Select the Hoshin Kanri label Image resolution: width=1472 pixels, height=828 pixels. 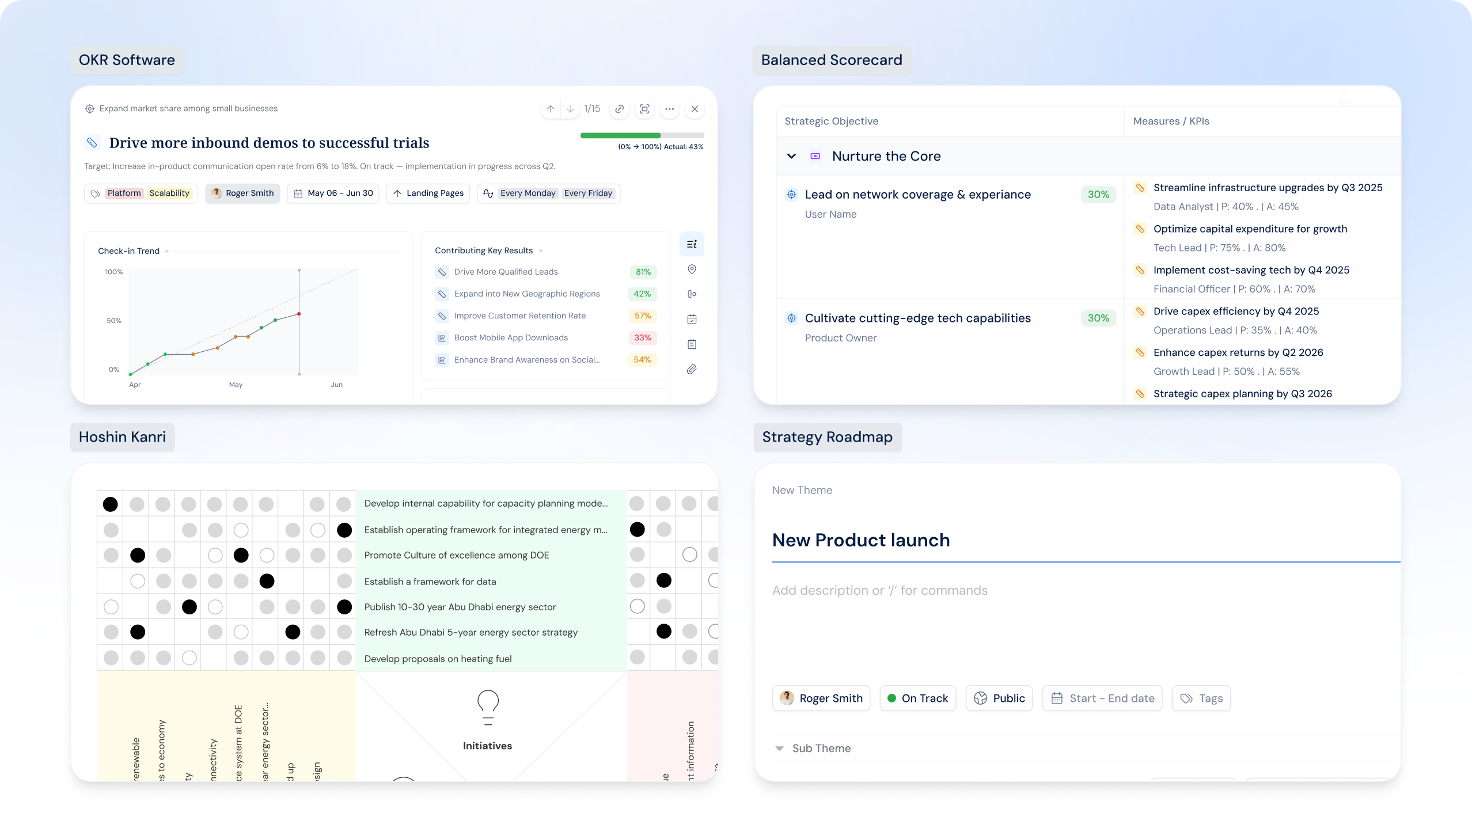tap(122, 437)
